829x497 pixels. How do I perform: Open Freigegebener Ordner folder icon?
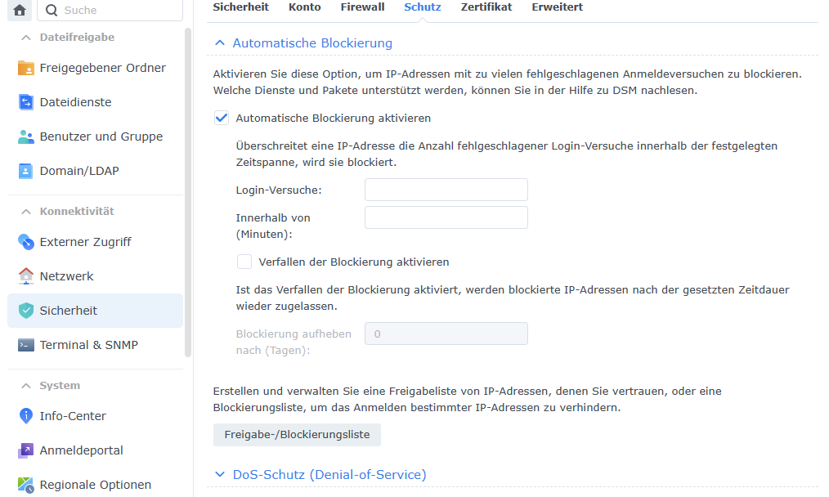pyautogui.click(x=26, y=68)
